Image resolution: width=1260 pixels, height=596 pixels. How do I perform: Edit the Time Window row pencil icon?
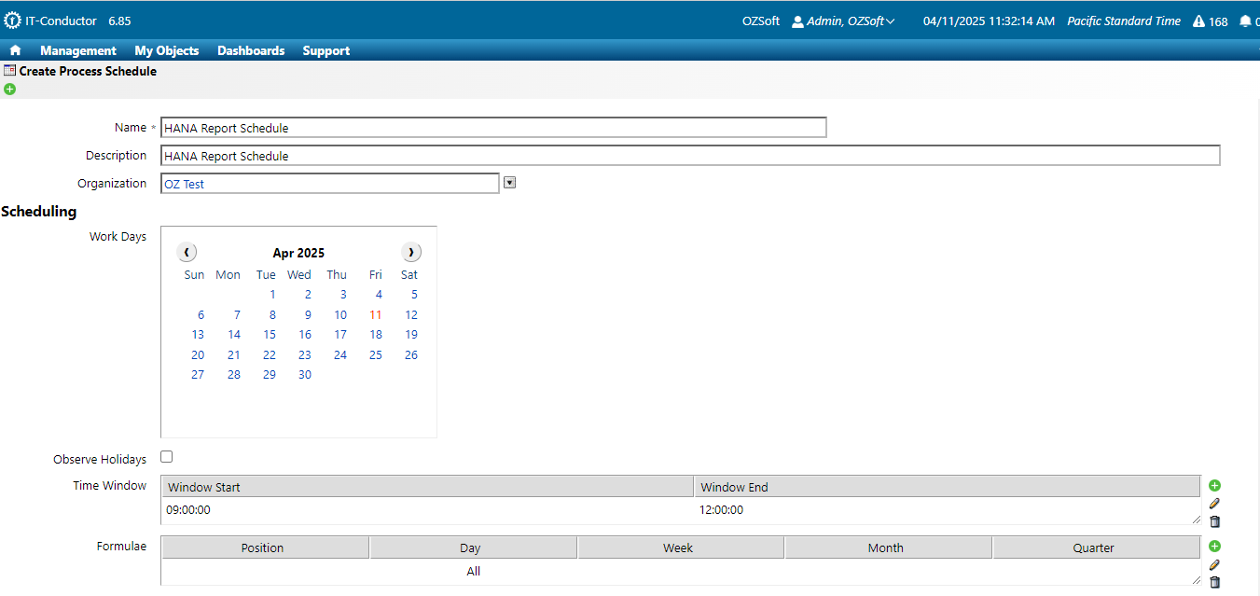(x=1214, y=504)
